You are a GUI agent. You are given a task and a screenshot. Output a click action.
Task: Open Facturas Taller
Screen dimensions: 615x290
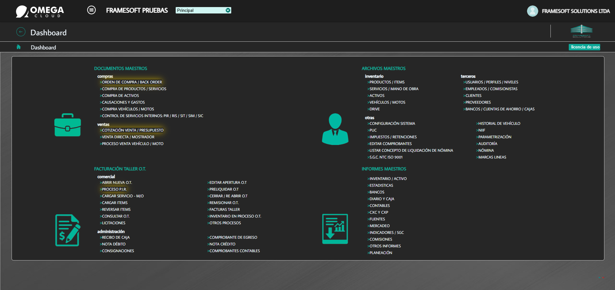click(x=224, y=209)
